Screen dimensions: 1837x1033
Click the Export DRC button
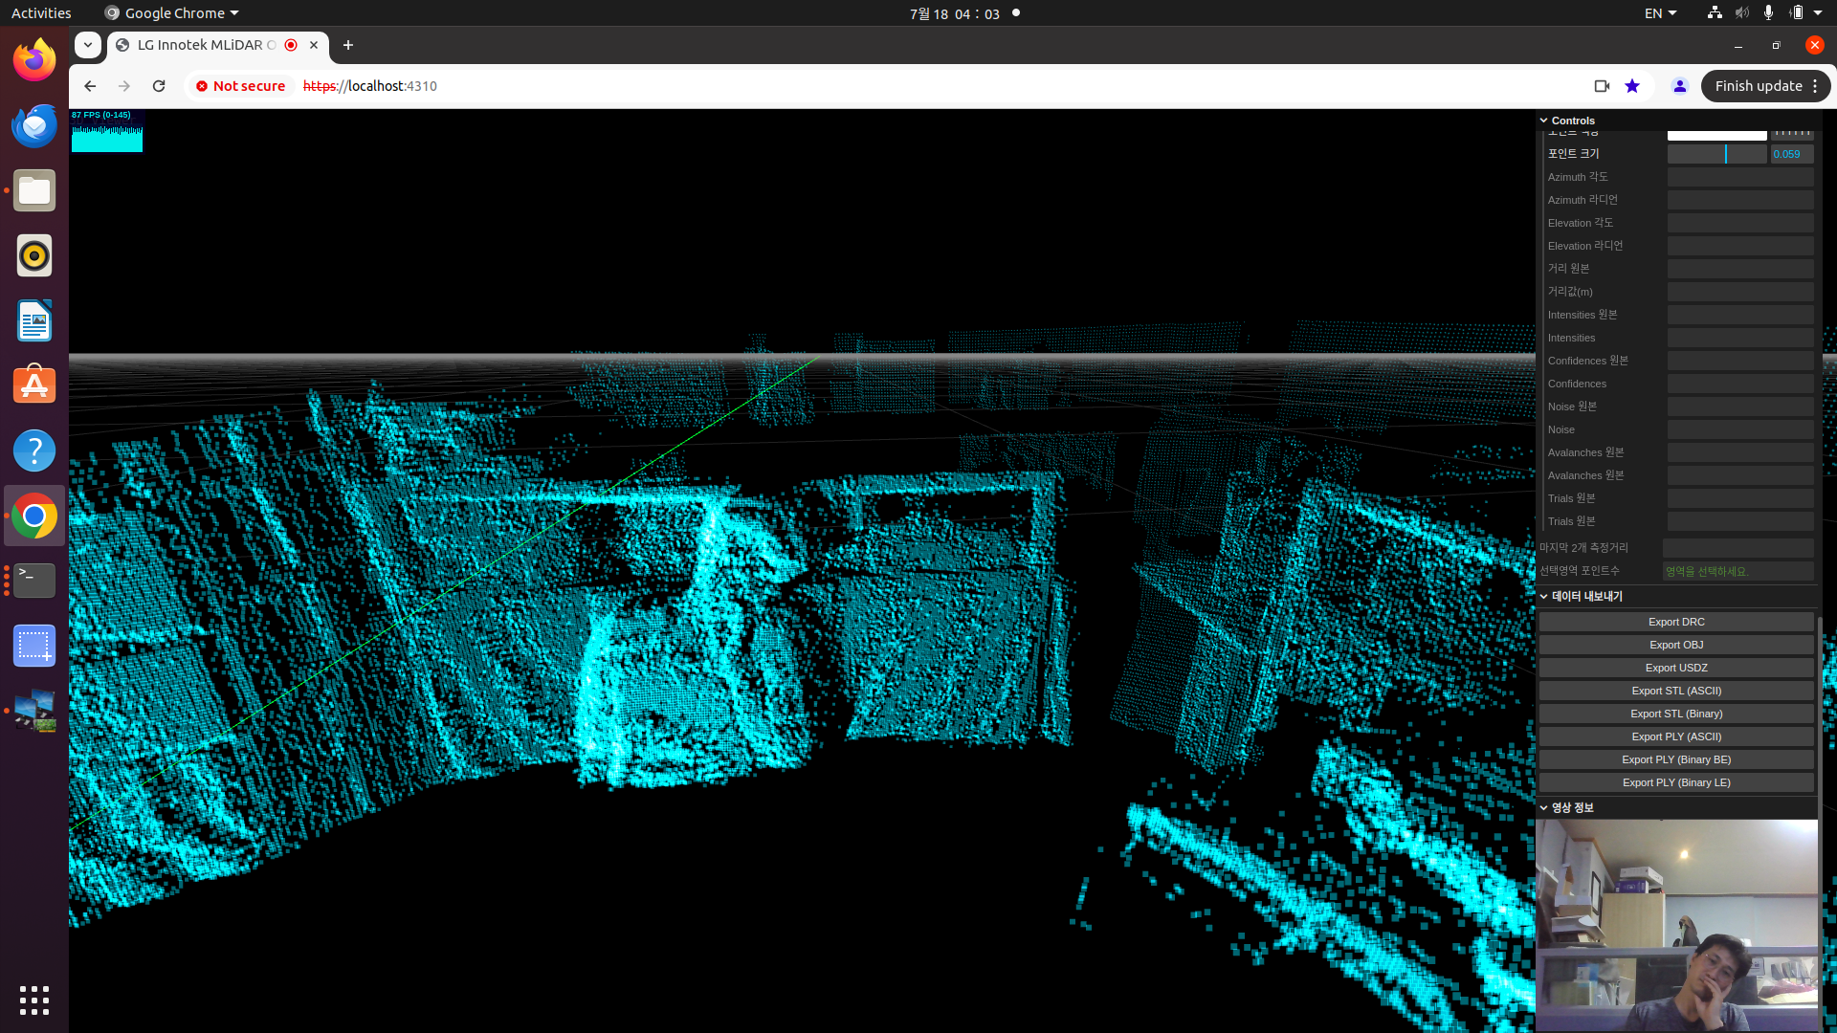(1677, 622)
